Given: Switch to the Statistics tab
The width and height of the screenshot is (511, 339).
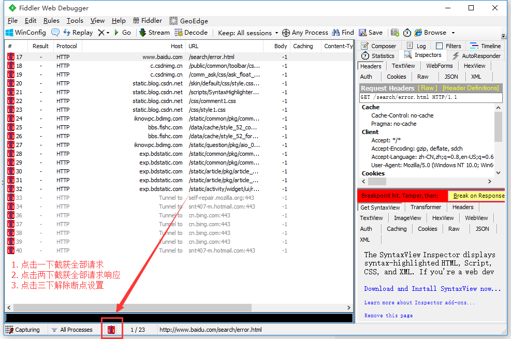Looking at the screenshot, I should (378, 56).
